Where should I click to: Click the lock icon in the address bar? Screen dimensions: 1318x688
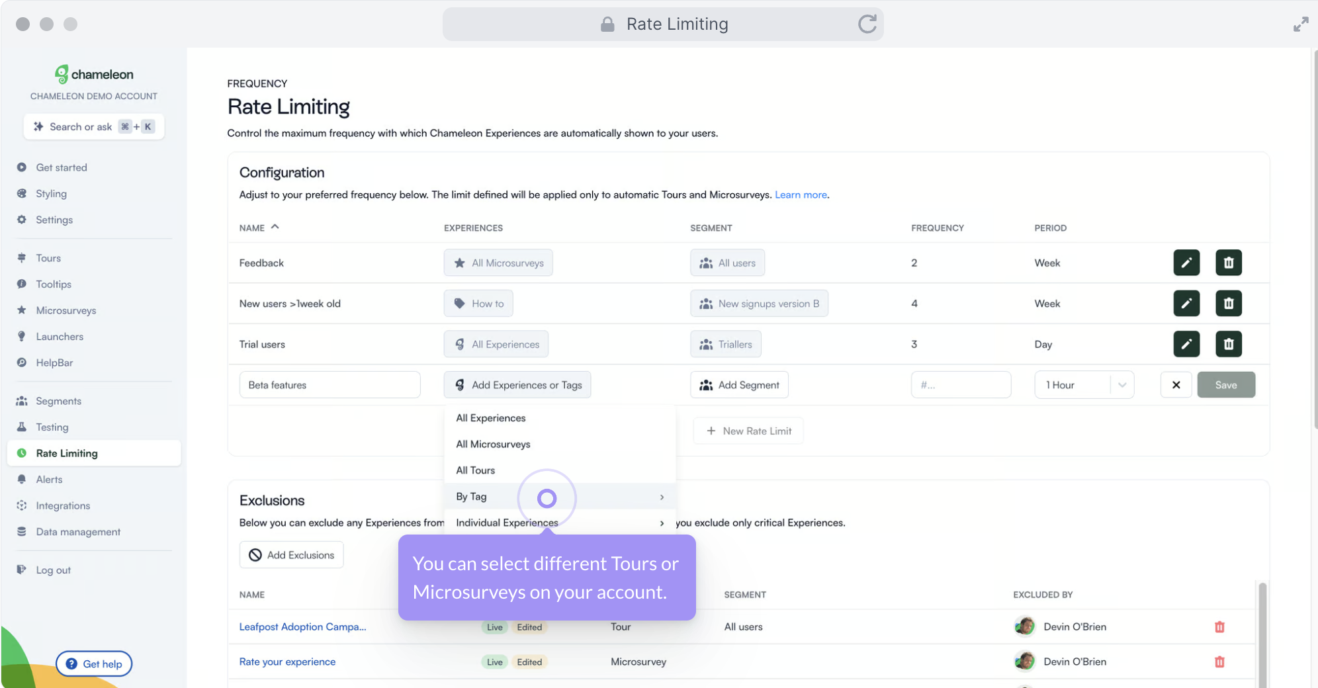coord(607,24)
